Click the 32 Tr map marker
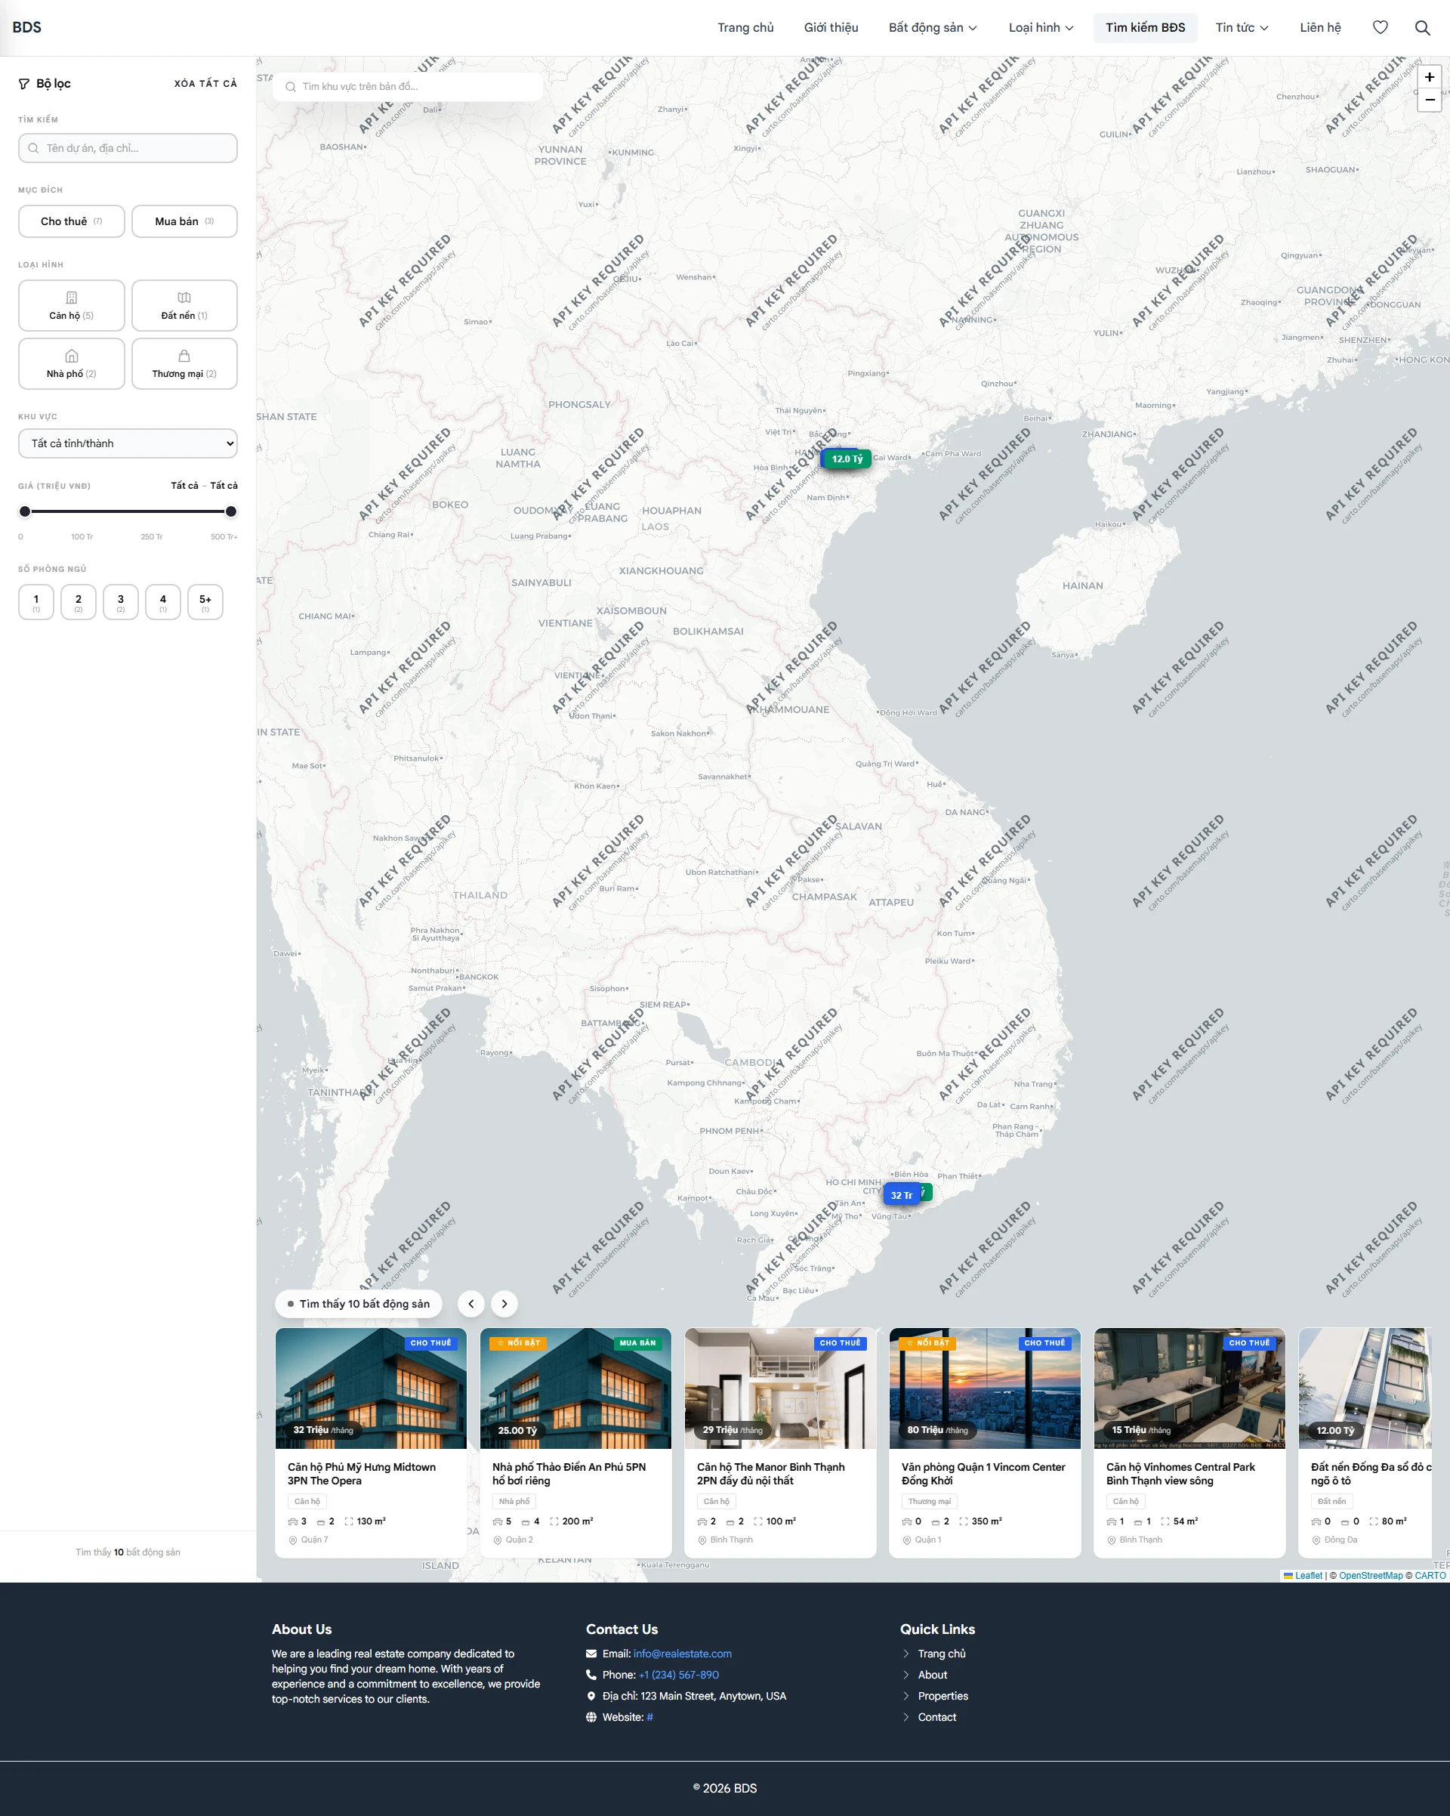This screenshot has height=1816, width=1450. click(x=901, y=1195)
